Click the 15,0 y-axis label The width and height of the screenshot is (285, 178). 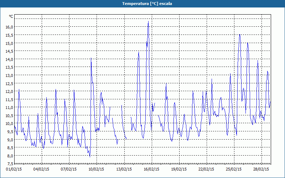click(x=9, y=43)
